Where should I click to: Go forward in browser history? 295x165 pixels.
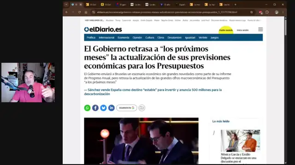click(73, 12)
